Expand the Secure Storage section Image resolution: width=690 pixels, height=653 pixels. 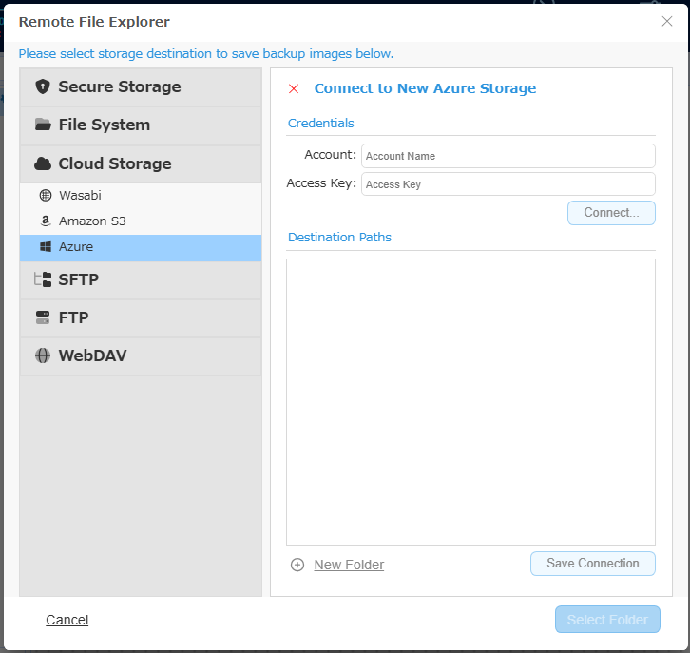coord(141,87)
